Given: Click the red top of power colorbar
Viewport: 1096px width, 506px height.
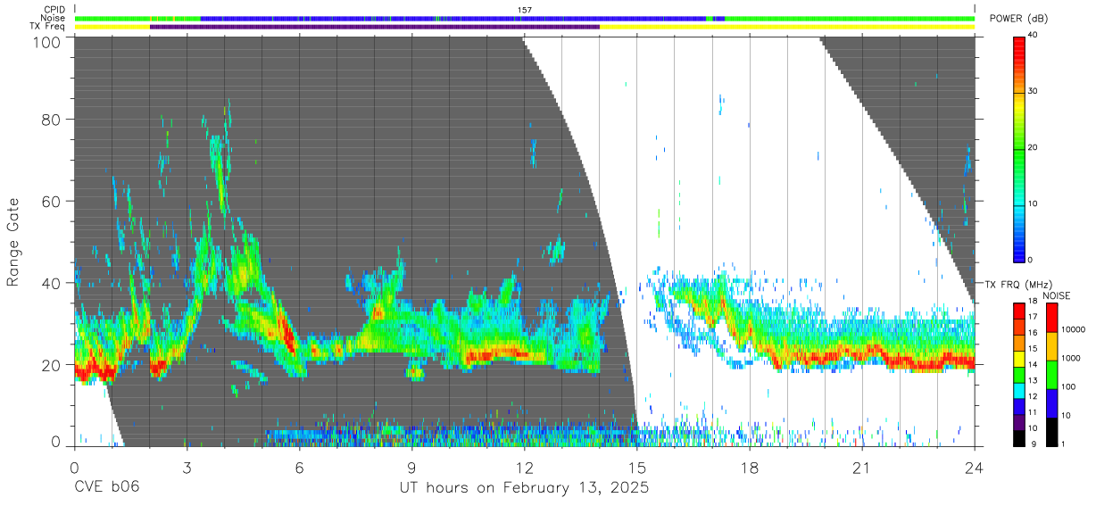Looking at the screenshot, I should point(1019,43).
